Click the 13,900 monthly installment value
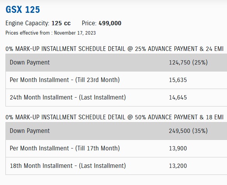Image resolution: width=227 pixels, height=185 pixels. [x=178, y=148]
